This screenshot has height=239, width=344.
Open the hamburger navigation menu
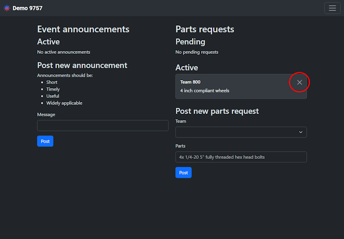point(332,8)
